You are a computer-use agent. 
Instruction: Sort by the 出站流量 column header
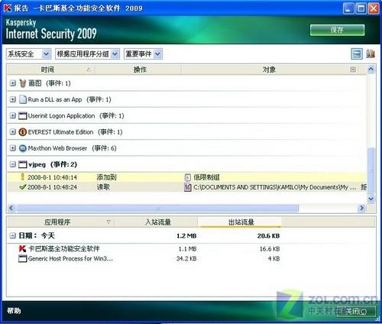tap(240, 222)
